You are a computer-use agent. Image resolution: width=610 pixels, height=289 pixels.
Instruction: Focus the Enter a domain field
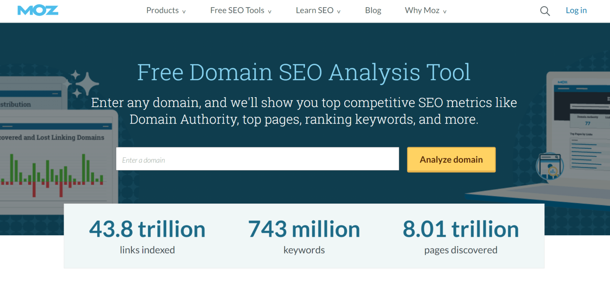257,159
